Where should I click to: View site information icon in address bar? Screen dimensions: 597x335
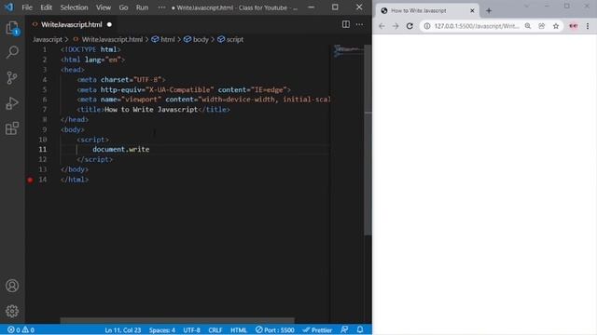point(427,26)
